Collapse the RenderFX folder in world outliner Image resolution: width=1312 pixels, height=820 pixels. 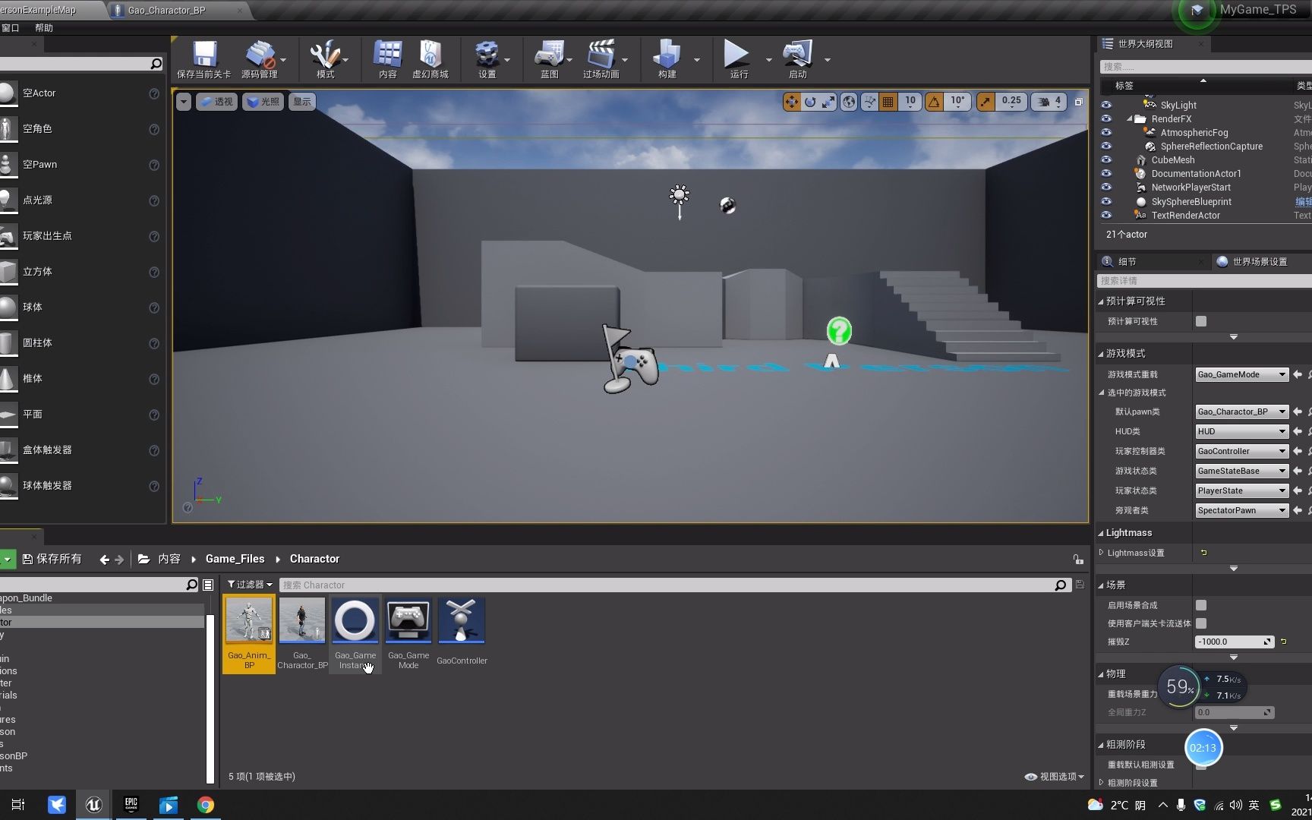1130,118
